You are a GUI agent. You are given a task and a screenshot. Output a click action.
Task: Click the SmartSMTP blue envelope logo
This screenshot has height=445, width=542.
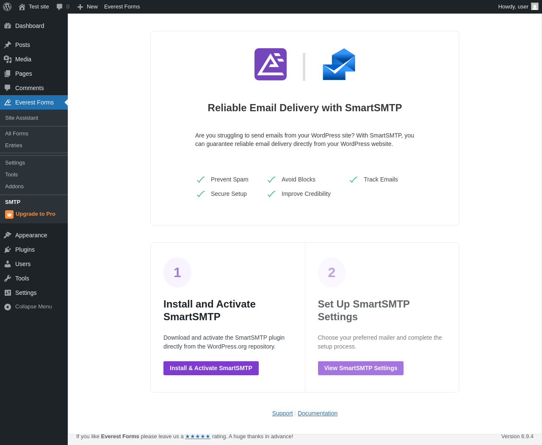339,64
